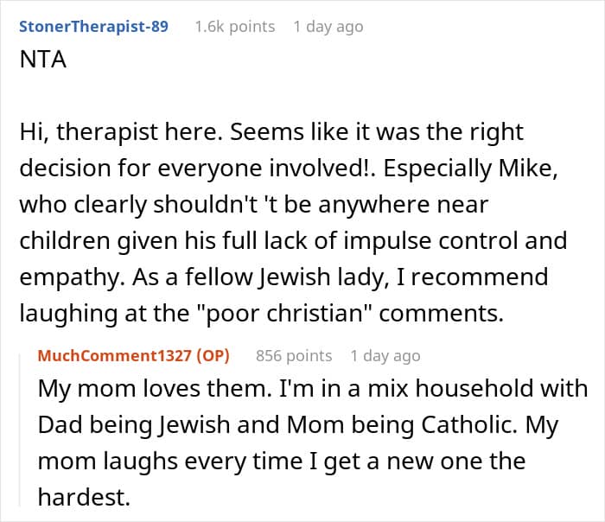The image size is (605, 522).
Task: Open OP reply '1 day ago' timestamp
Action: [385, 355]
